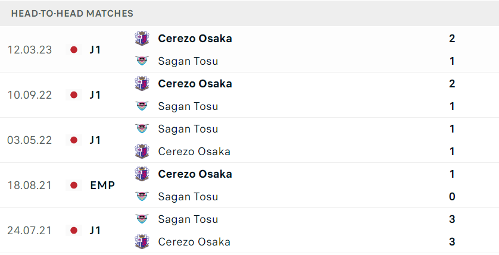Select J1 league label for 03.05.22

click(x=95, y=140)
